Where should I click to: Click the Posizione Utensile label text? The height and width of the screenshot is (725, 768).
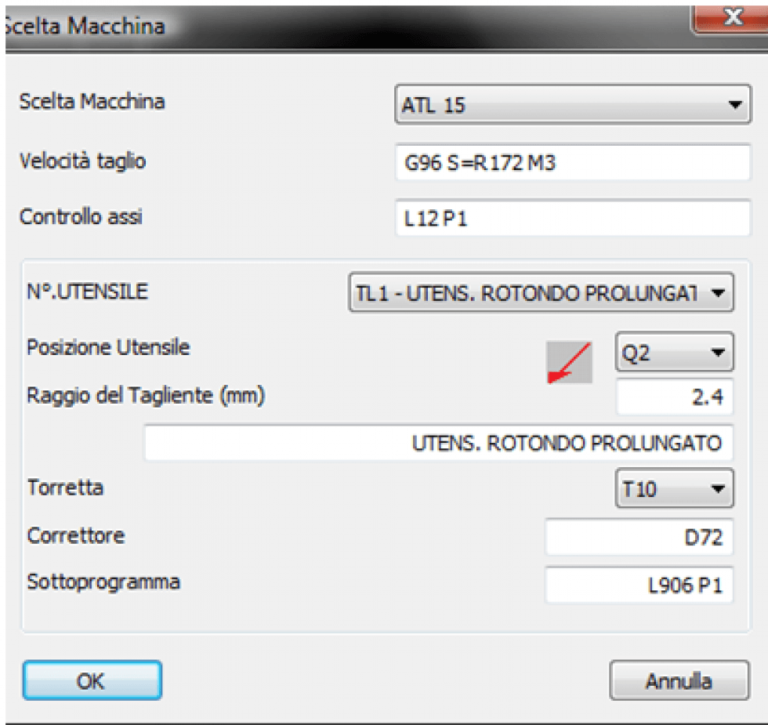click(x=108, y=347)
